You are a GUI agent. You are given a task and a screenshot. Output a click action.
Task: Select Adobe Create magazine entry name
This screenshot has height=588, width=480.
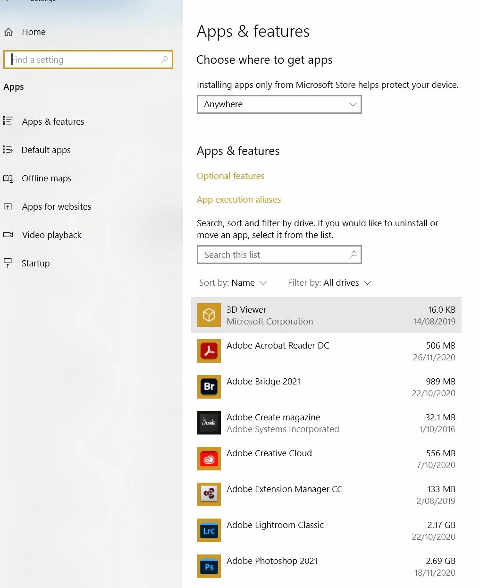(x=273, y=417)
